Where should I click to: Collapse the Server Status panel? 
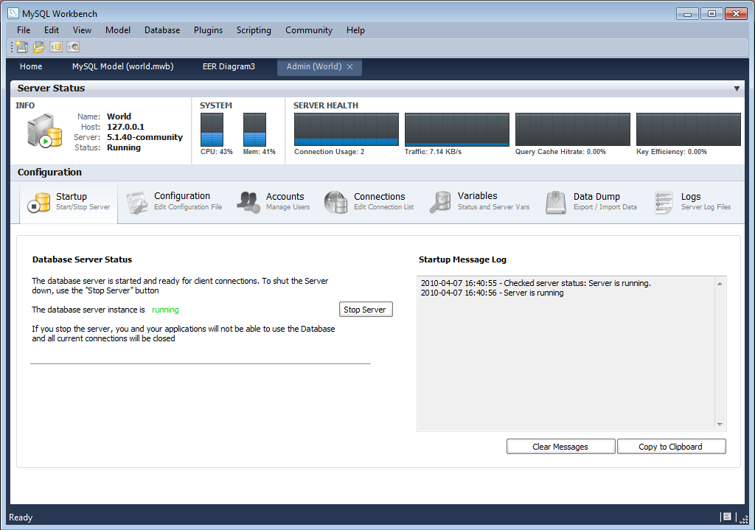tap(737, 88)
